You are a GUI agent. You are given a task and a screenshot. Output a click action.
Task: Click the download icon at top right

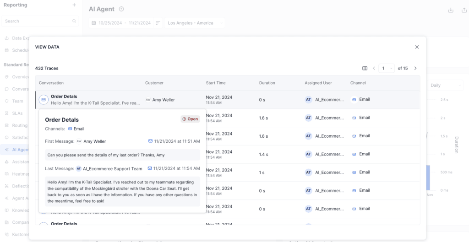451,10
